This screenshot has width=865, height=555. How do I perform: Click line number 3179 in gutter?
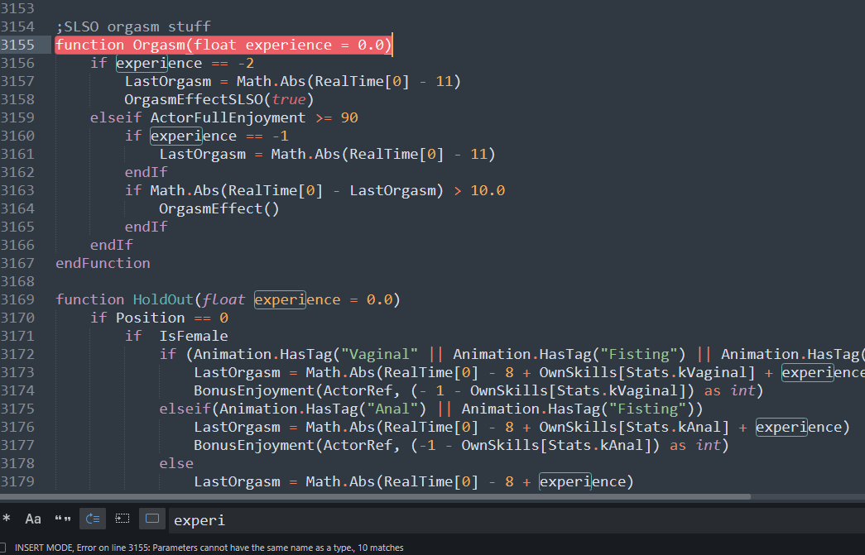coord(17,481)
